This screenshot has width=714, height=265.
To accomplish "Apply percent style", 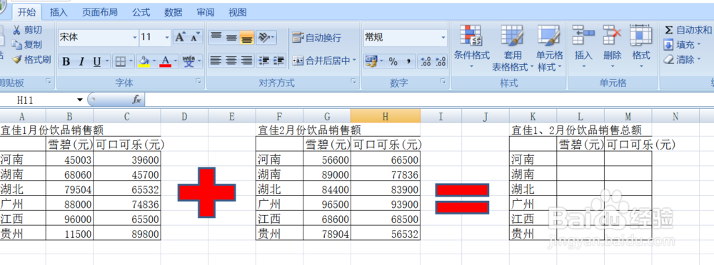I will click(x=393, y=61).
